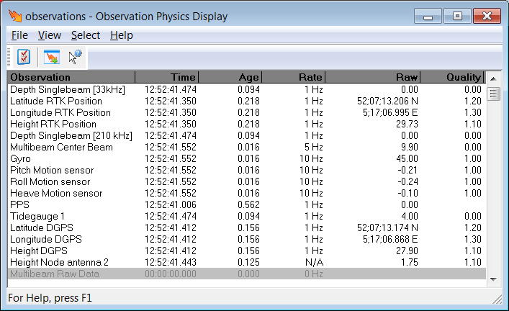Click the Time column header
Image resolution: width=509 pixels, height=311 pixels.
coord(166,77)
